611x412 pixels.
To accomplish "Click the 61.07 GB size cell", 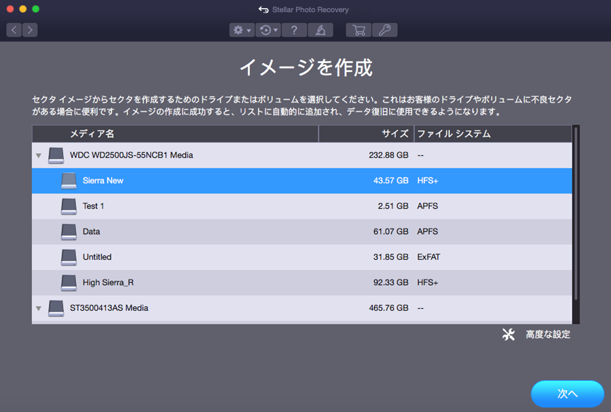I will tap(391, 231).
